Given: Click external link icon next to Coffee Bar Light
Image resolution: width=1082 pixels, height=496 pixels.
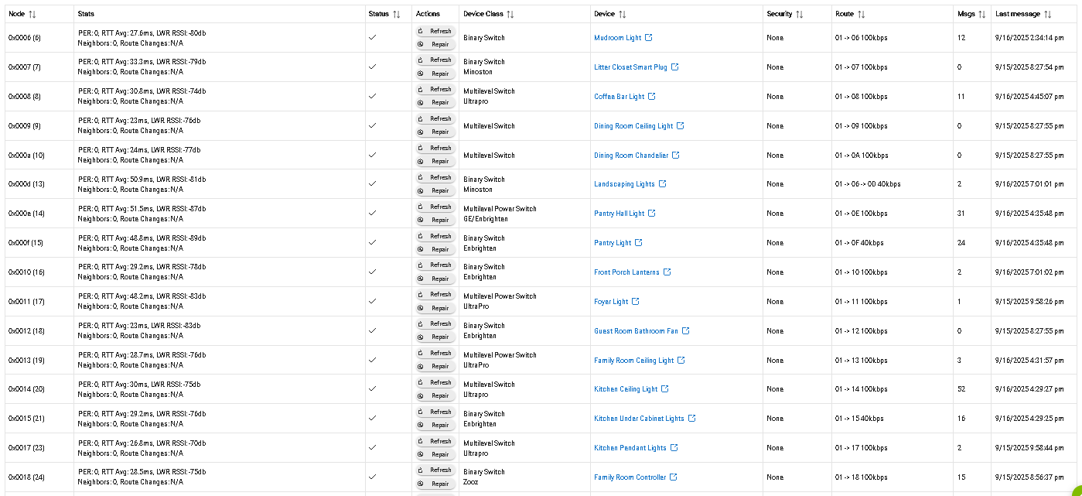Looking at the screenshot, I should [652, 97].
